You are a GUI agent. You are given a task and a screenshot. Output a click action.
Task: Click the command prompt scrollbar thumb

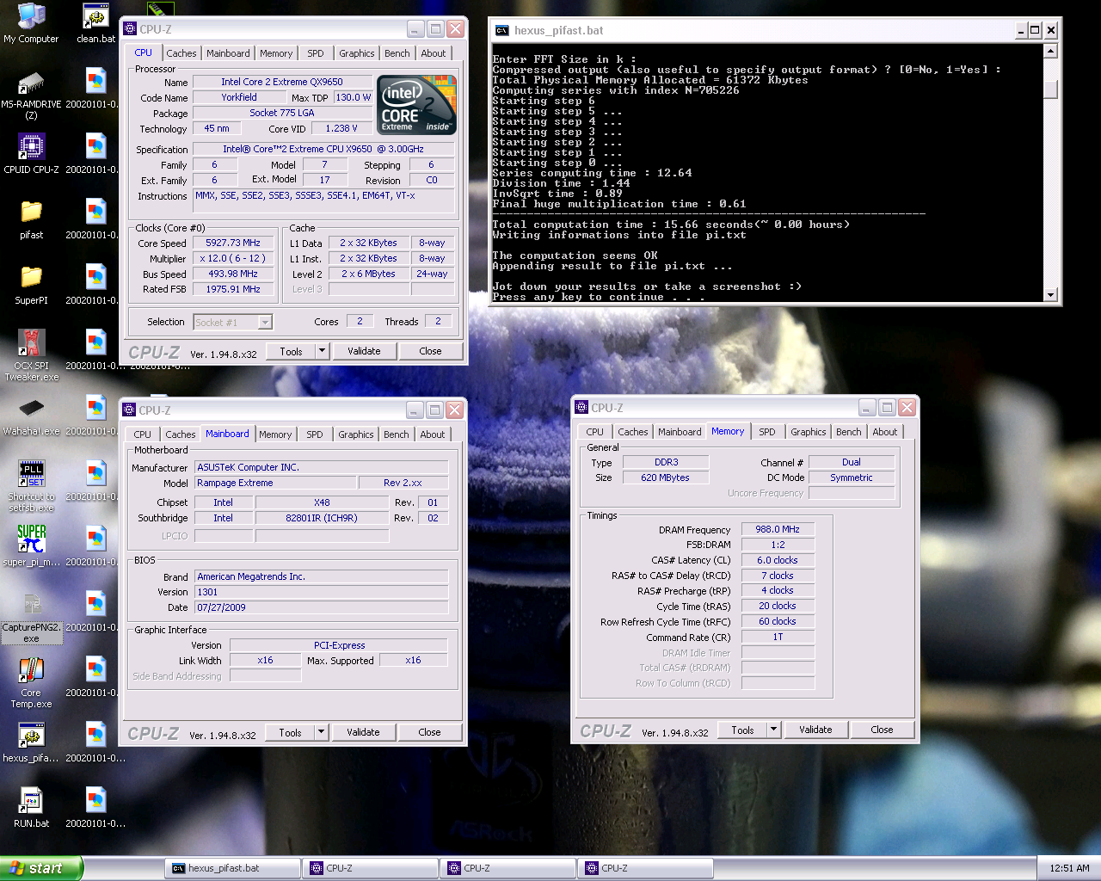[x=1050, y=89]
